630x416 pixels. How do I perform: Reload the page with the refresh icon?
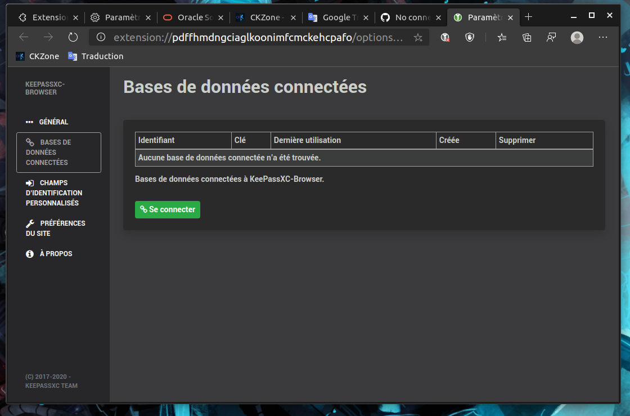73,37
